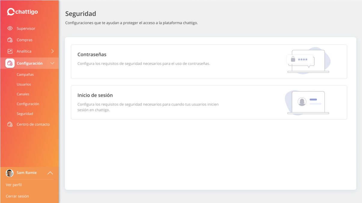362x203 pixels.
Task: Collapse the Sam Ramie user menu chevron
Action: tap(50, 173)
